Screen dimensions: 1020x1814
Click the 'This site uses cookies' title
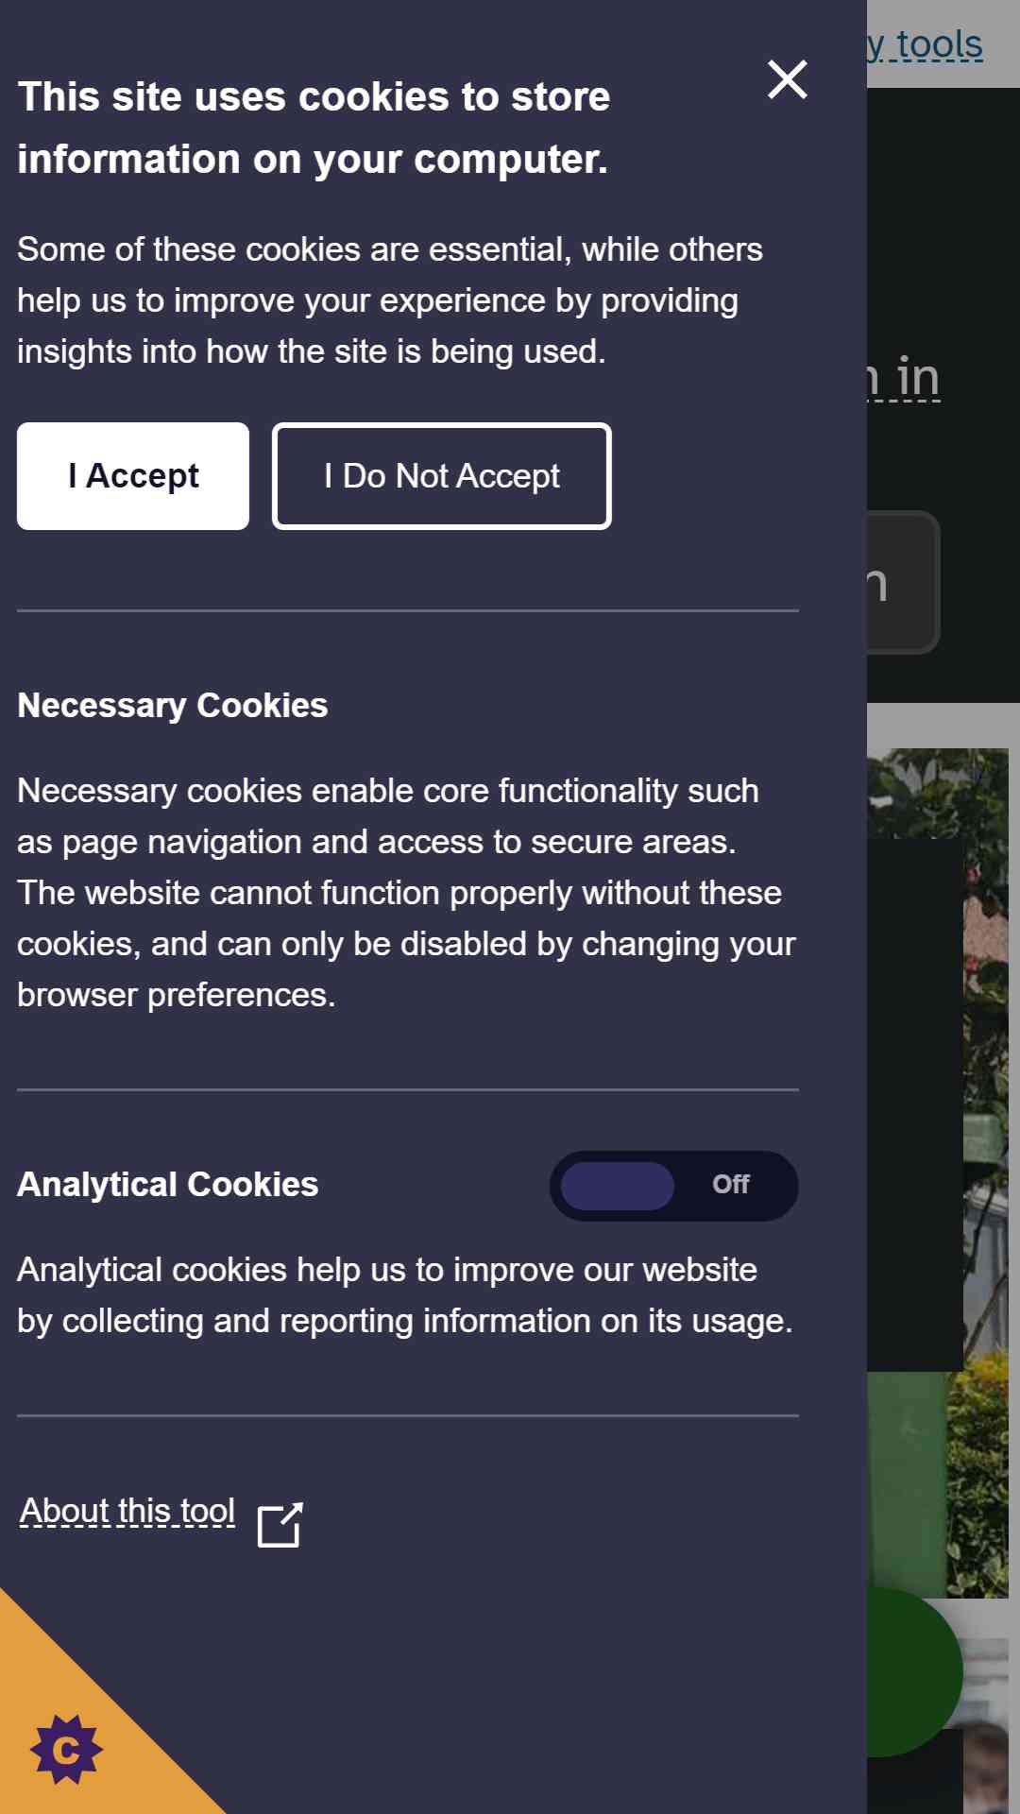314,128
